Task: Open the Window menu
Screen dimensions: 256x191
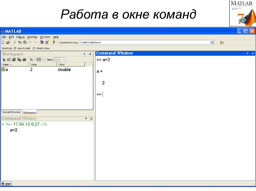Action: point(45,37)
